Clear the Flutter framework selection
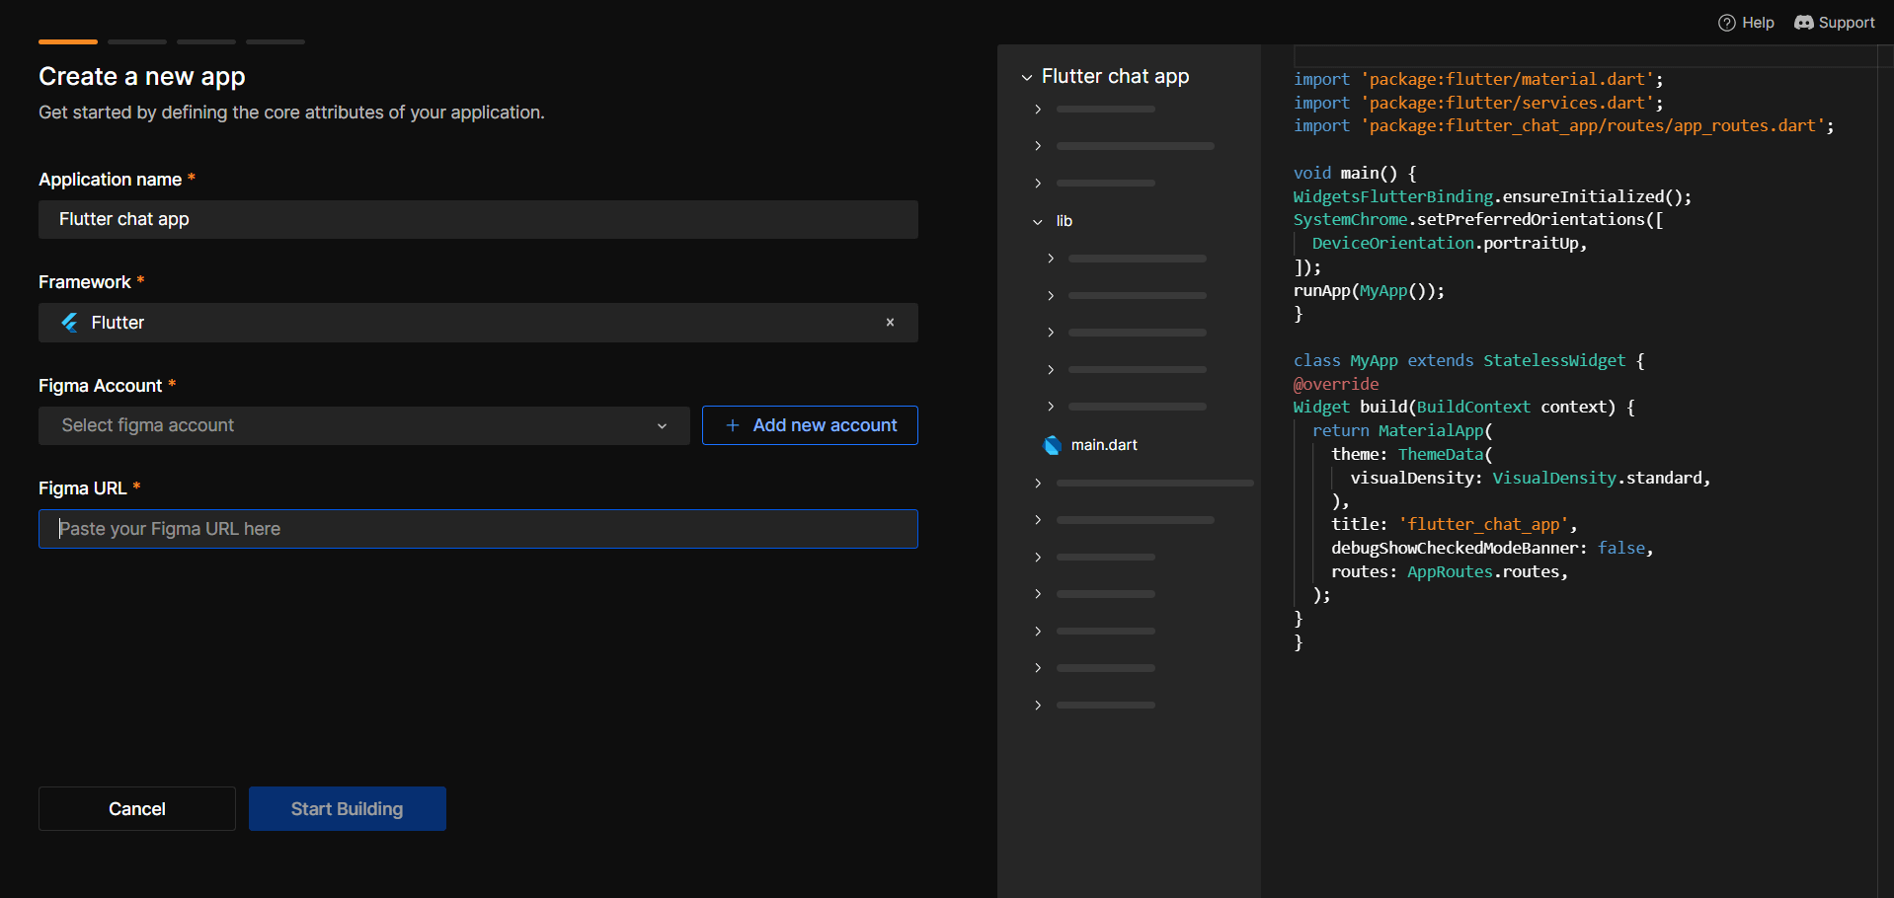The height and width of the screenshot is (898, 1894). pyautogui.click(x=890, y=323)
